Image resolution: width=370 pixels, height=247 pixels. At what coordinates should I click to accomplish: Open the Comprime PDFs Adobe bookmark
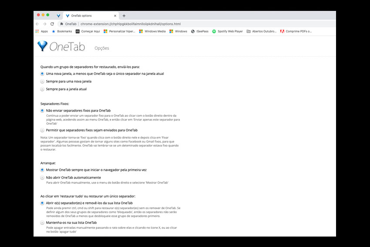pyautogui.click(x=296, y=31)
